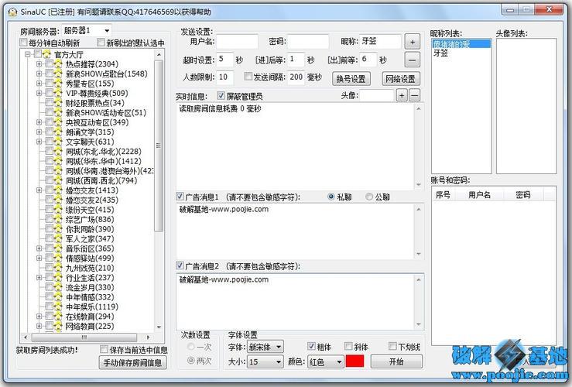The image size is (572, 387).
Task: Enable 下划线 underline checkbox
Action: coord(392,346)
